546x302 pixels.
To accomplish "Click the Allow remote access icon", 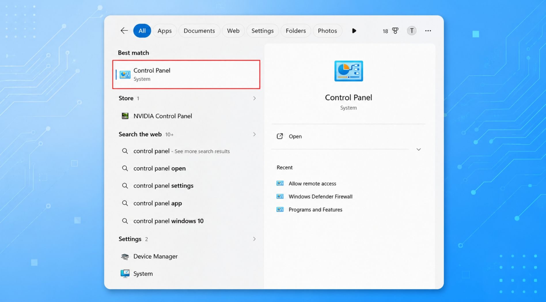I will (x=280, y=184).
